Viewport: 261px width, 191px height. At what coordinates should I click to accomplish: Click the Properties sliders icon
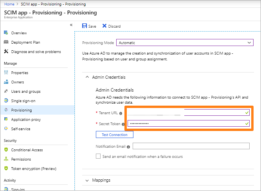pyautogui.click(x=6, y=72)
